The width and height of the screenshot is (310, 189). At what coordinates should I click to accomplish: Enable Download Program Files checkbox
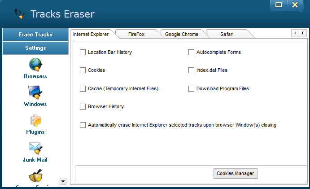click(x=191, y=88)
